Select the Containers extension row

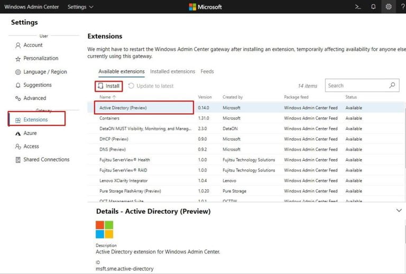click(x=245, y=118)
